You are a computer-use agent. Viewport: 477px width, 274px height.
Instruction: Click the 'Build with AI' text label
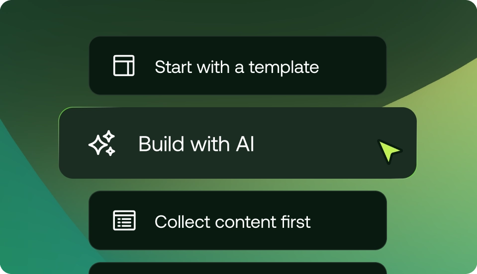click(x=196, y=144)
